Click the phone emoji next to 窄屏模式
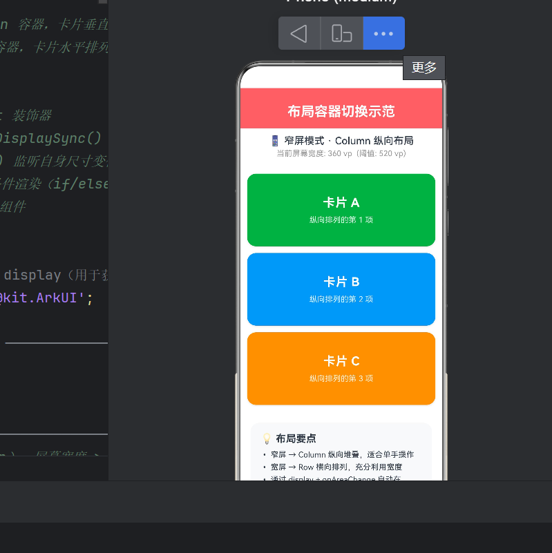Viewport: 552px width, 553px height. [275, 141]
